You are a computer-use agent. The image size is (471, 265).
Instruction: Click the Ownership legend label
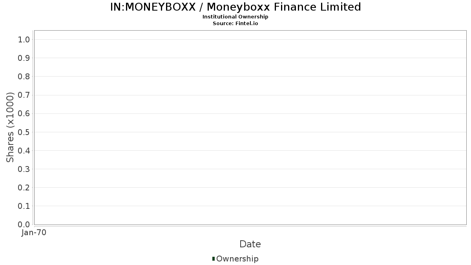point(237,259)
